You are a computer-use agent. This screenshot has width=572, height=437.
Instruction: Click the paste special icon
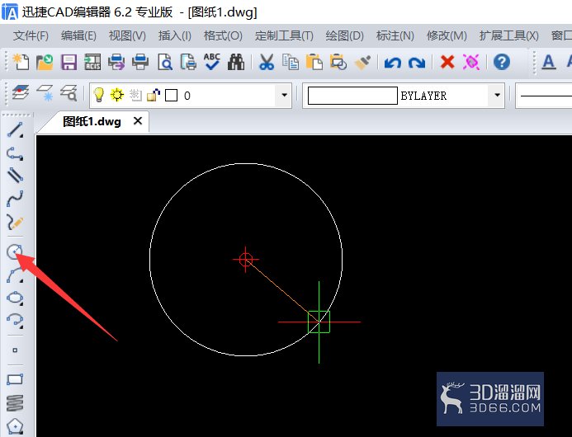[338, 62]
